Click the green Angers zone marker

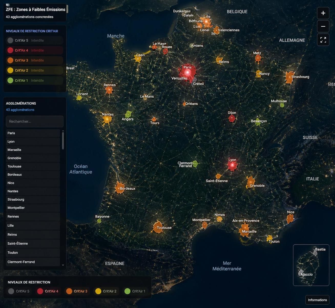128,114
